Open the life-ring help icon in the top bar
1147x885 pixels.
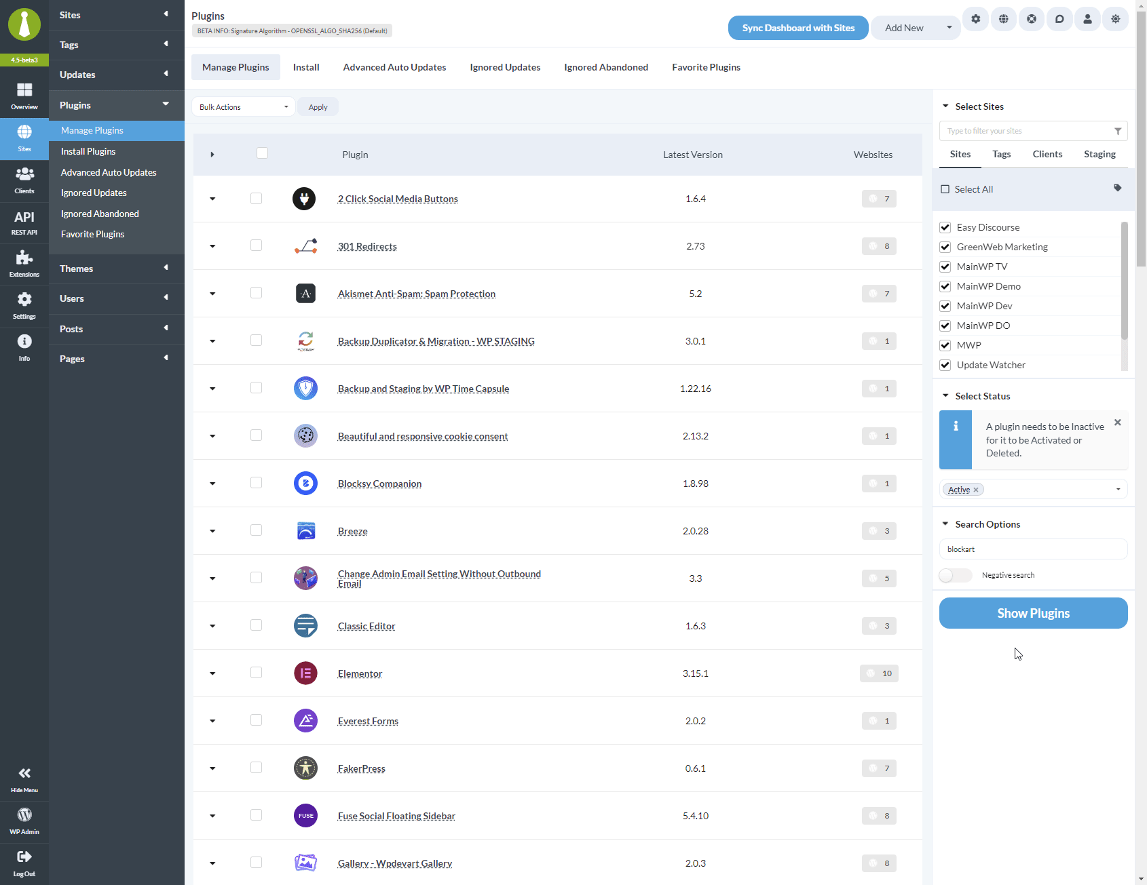(x=1032, y=19)
